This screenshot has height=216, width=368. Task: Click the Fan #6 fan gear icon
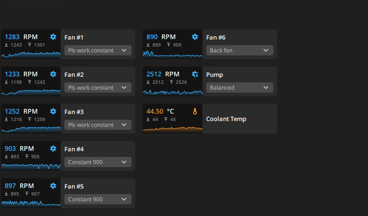[x=195, y=37]
